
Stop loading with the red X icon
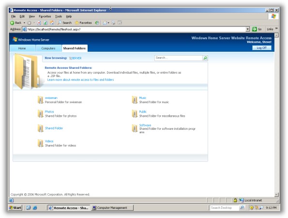coord(39,23)
